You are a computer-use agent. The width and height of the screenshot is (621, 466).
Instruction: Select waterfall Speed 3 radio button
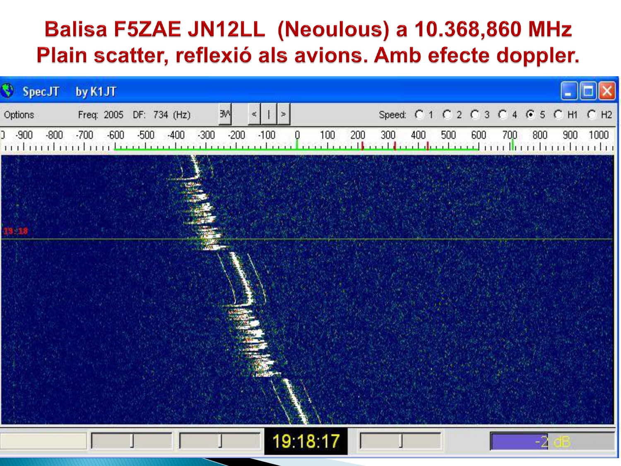click(475, 114)
